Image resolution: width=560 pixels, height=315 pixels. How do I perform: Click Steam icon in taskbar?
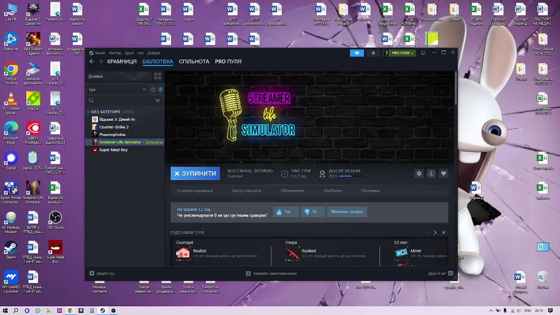[x=102, y=311]
